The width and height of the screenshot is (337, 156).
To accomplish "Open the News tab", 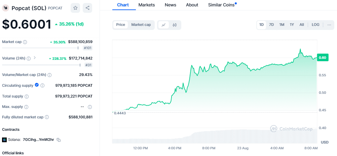I will coord(171,5).
